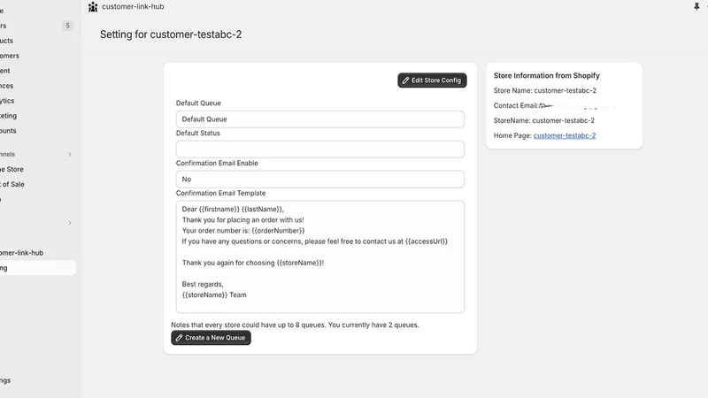Open the Online Store sidebar item
The height and width of the screenshot is (398, 708).
click(12, 169)
